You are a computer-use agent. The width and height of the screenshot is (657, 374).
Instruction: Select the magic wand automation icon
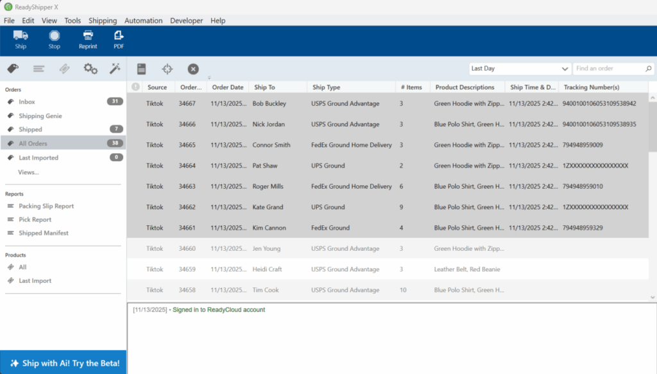tap(115, 69)
